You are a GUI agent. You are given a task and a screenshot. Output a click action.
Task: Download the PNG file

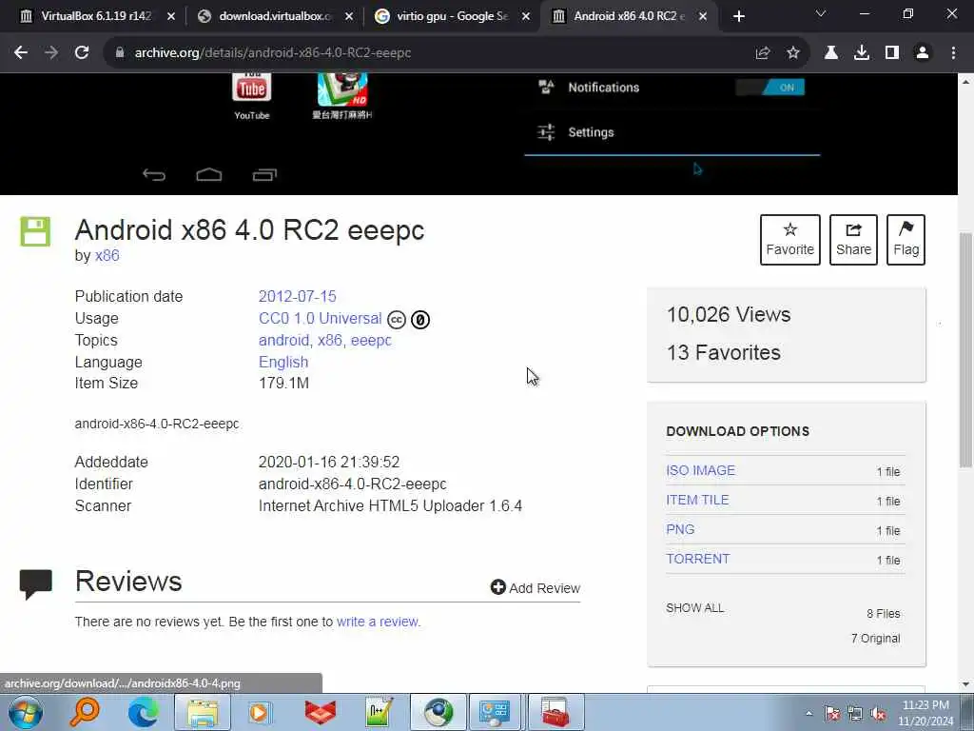coord(680,529)
